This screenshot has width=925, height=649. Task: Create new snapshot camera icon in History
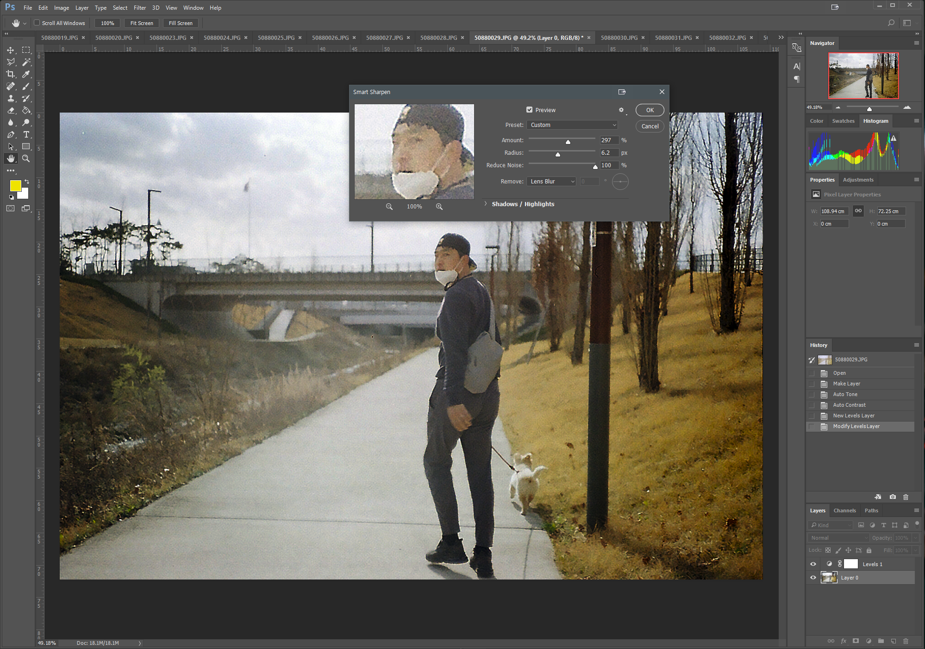893,497
